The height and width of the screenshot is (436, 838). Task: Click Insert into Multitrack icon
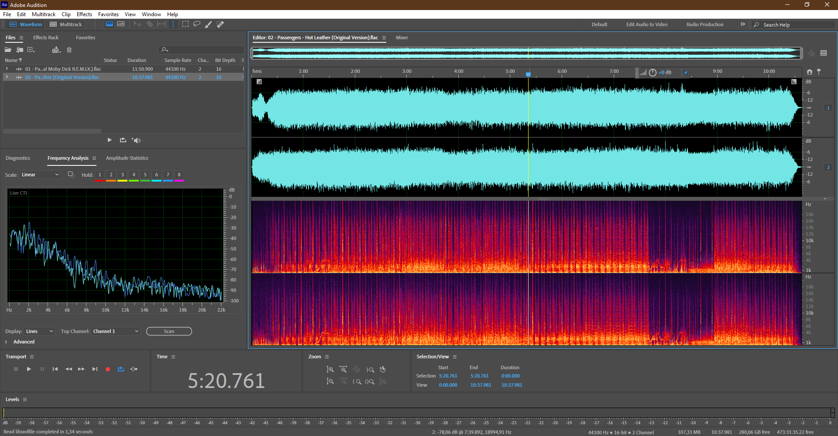[x=56, y=50]
